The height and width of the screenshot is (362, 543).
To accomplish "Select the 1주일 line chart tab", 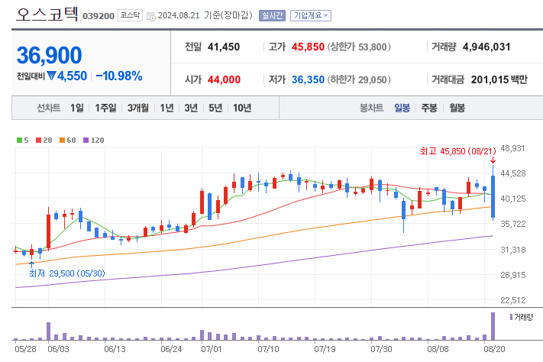I will (105, 108).
